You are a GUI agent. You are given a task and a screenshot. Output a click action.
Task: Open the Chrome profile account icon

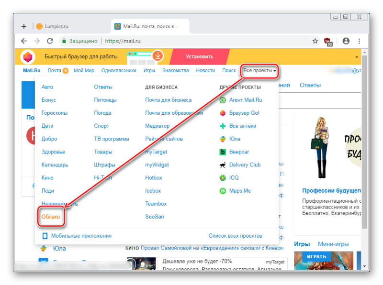[346, 41]
